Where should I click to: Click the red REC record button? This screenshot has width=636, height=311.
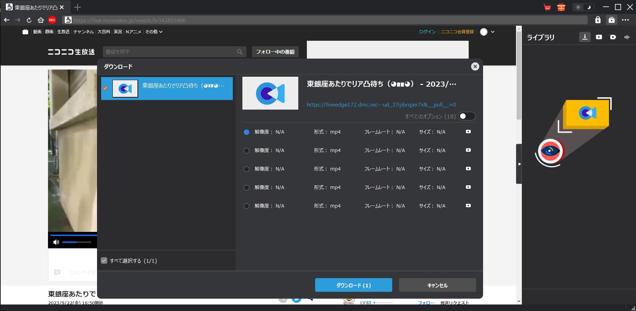click(x=52, y=20)
